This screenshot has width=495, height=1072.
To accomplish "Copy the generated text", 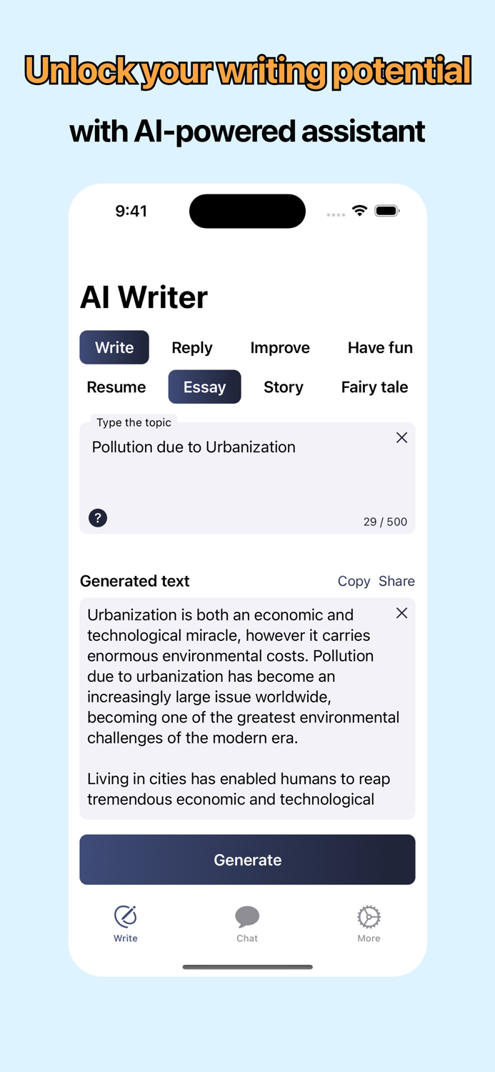I will coord(354,581).
